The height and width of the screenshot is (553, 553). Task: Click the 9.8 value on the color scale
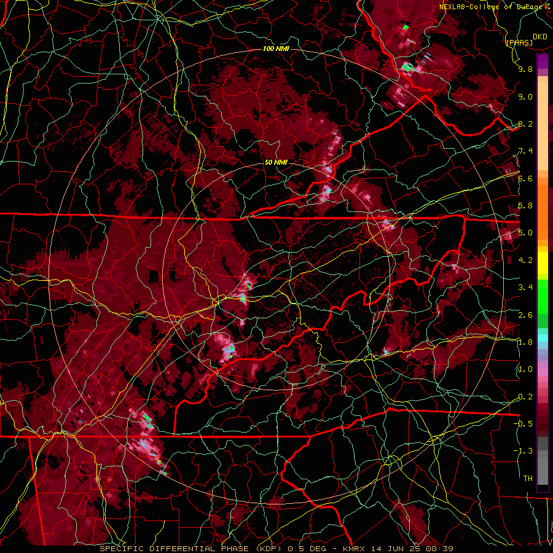[x=525, y=69]
